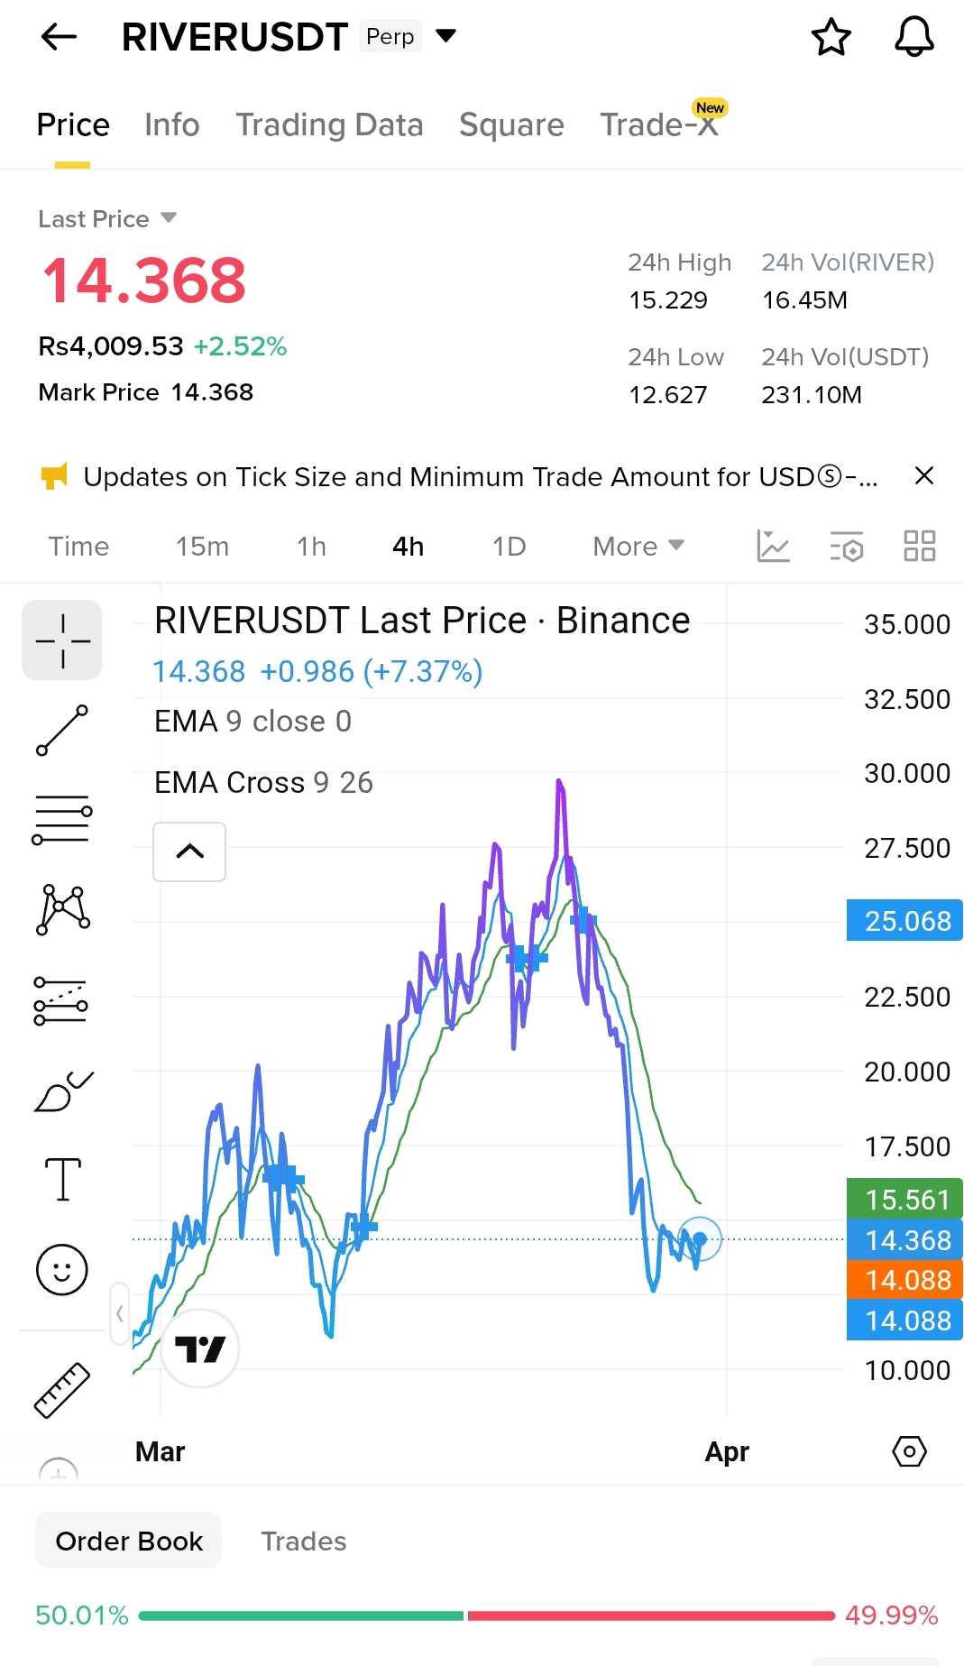Open the emoji sticker tool

pos(62,1270)
